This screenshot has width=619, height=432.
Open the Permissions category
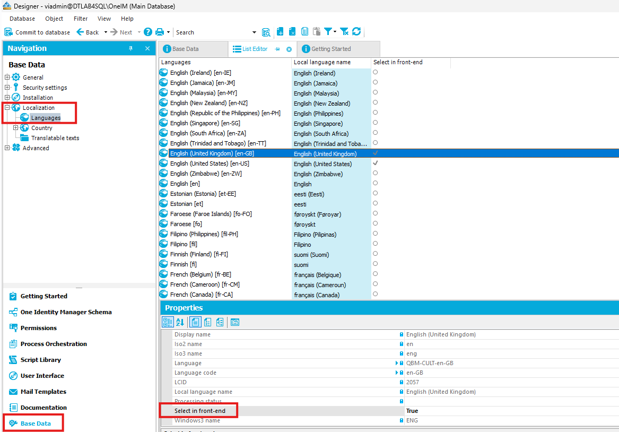pyautogui.click(x=33, y=328)
